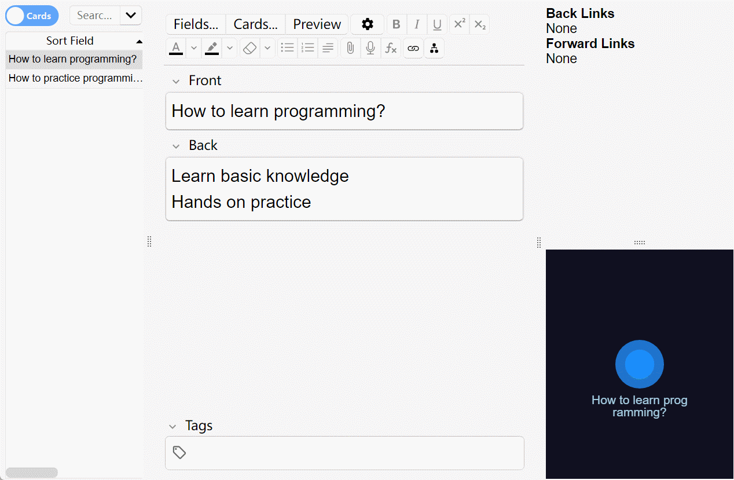Apply superscript formatting
Viewport: 734px width, 480px height.
460,24
